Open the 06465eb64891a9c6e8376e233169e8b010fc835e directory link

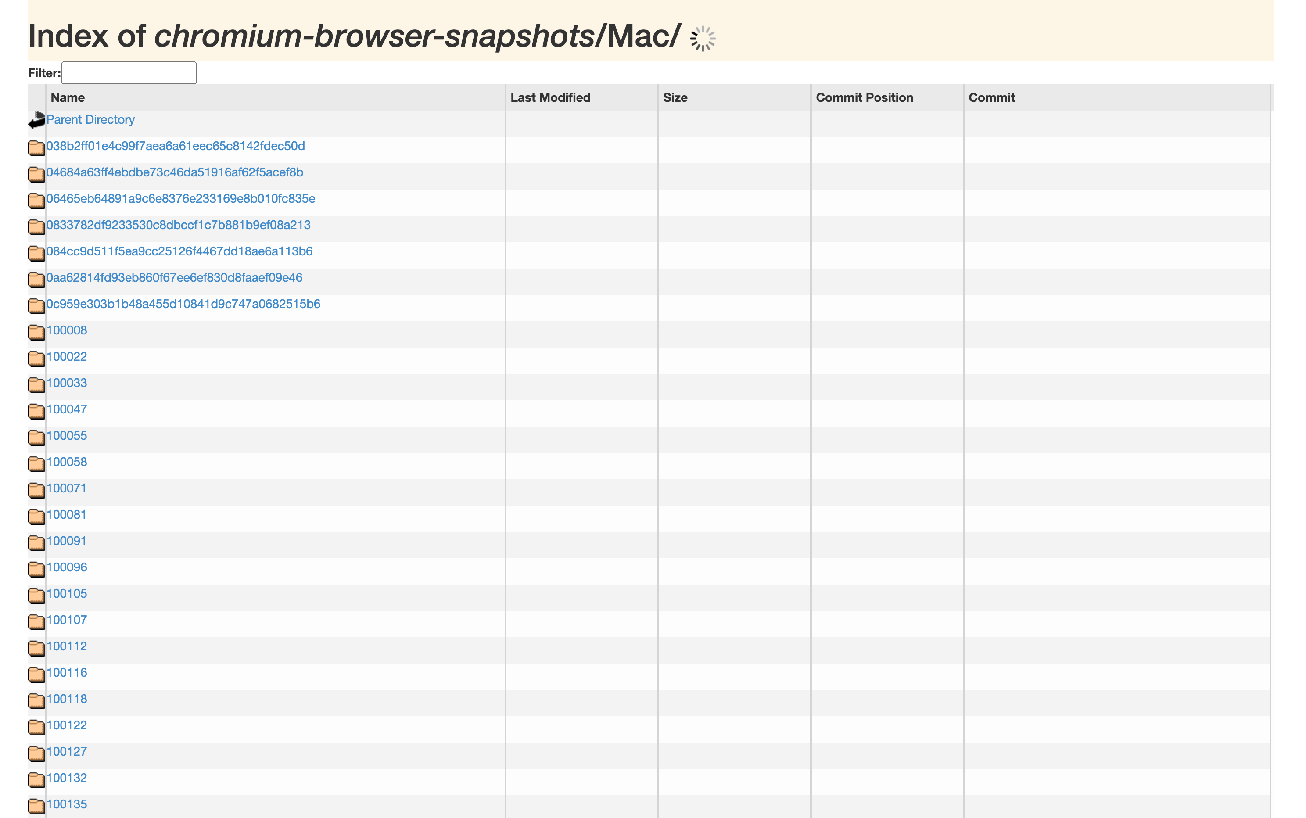pos(181,198)
